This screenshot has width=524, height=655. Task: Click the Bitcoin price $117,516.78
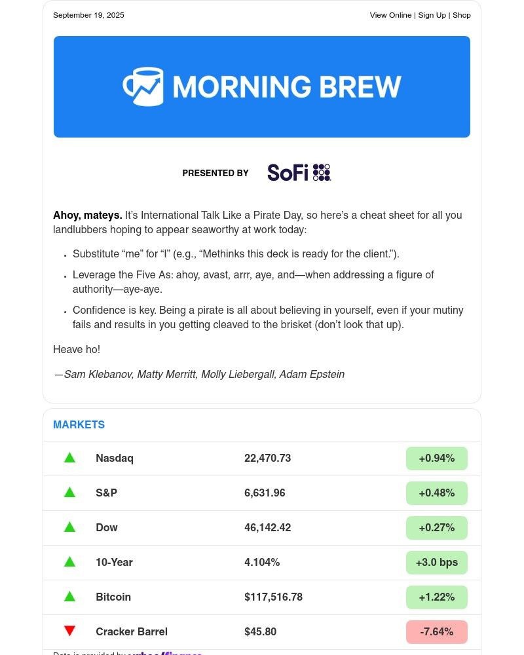point(273,597)
